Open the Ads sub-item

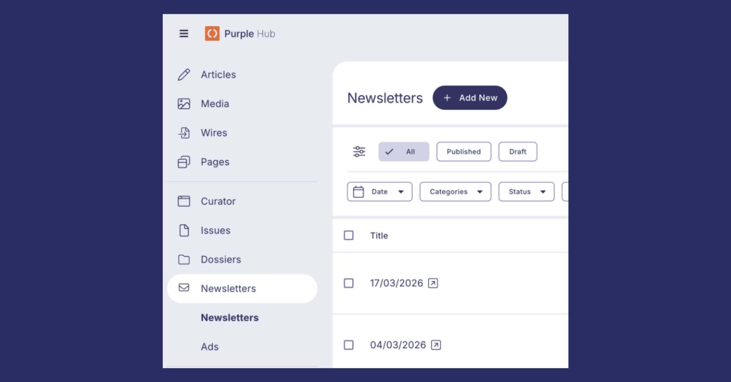210,347
